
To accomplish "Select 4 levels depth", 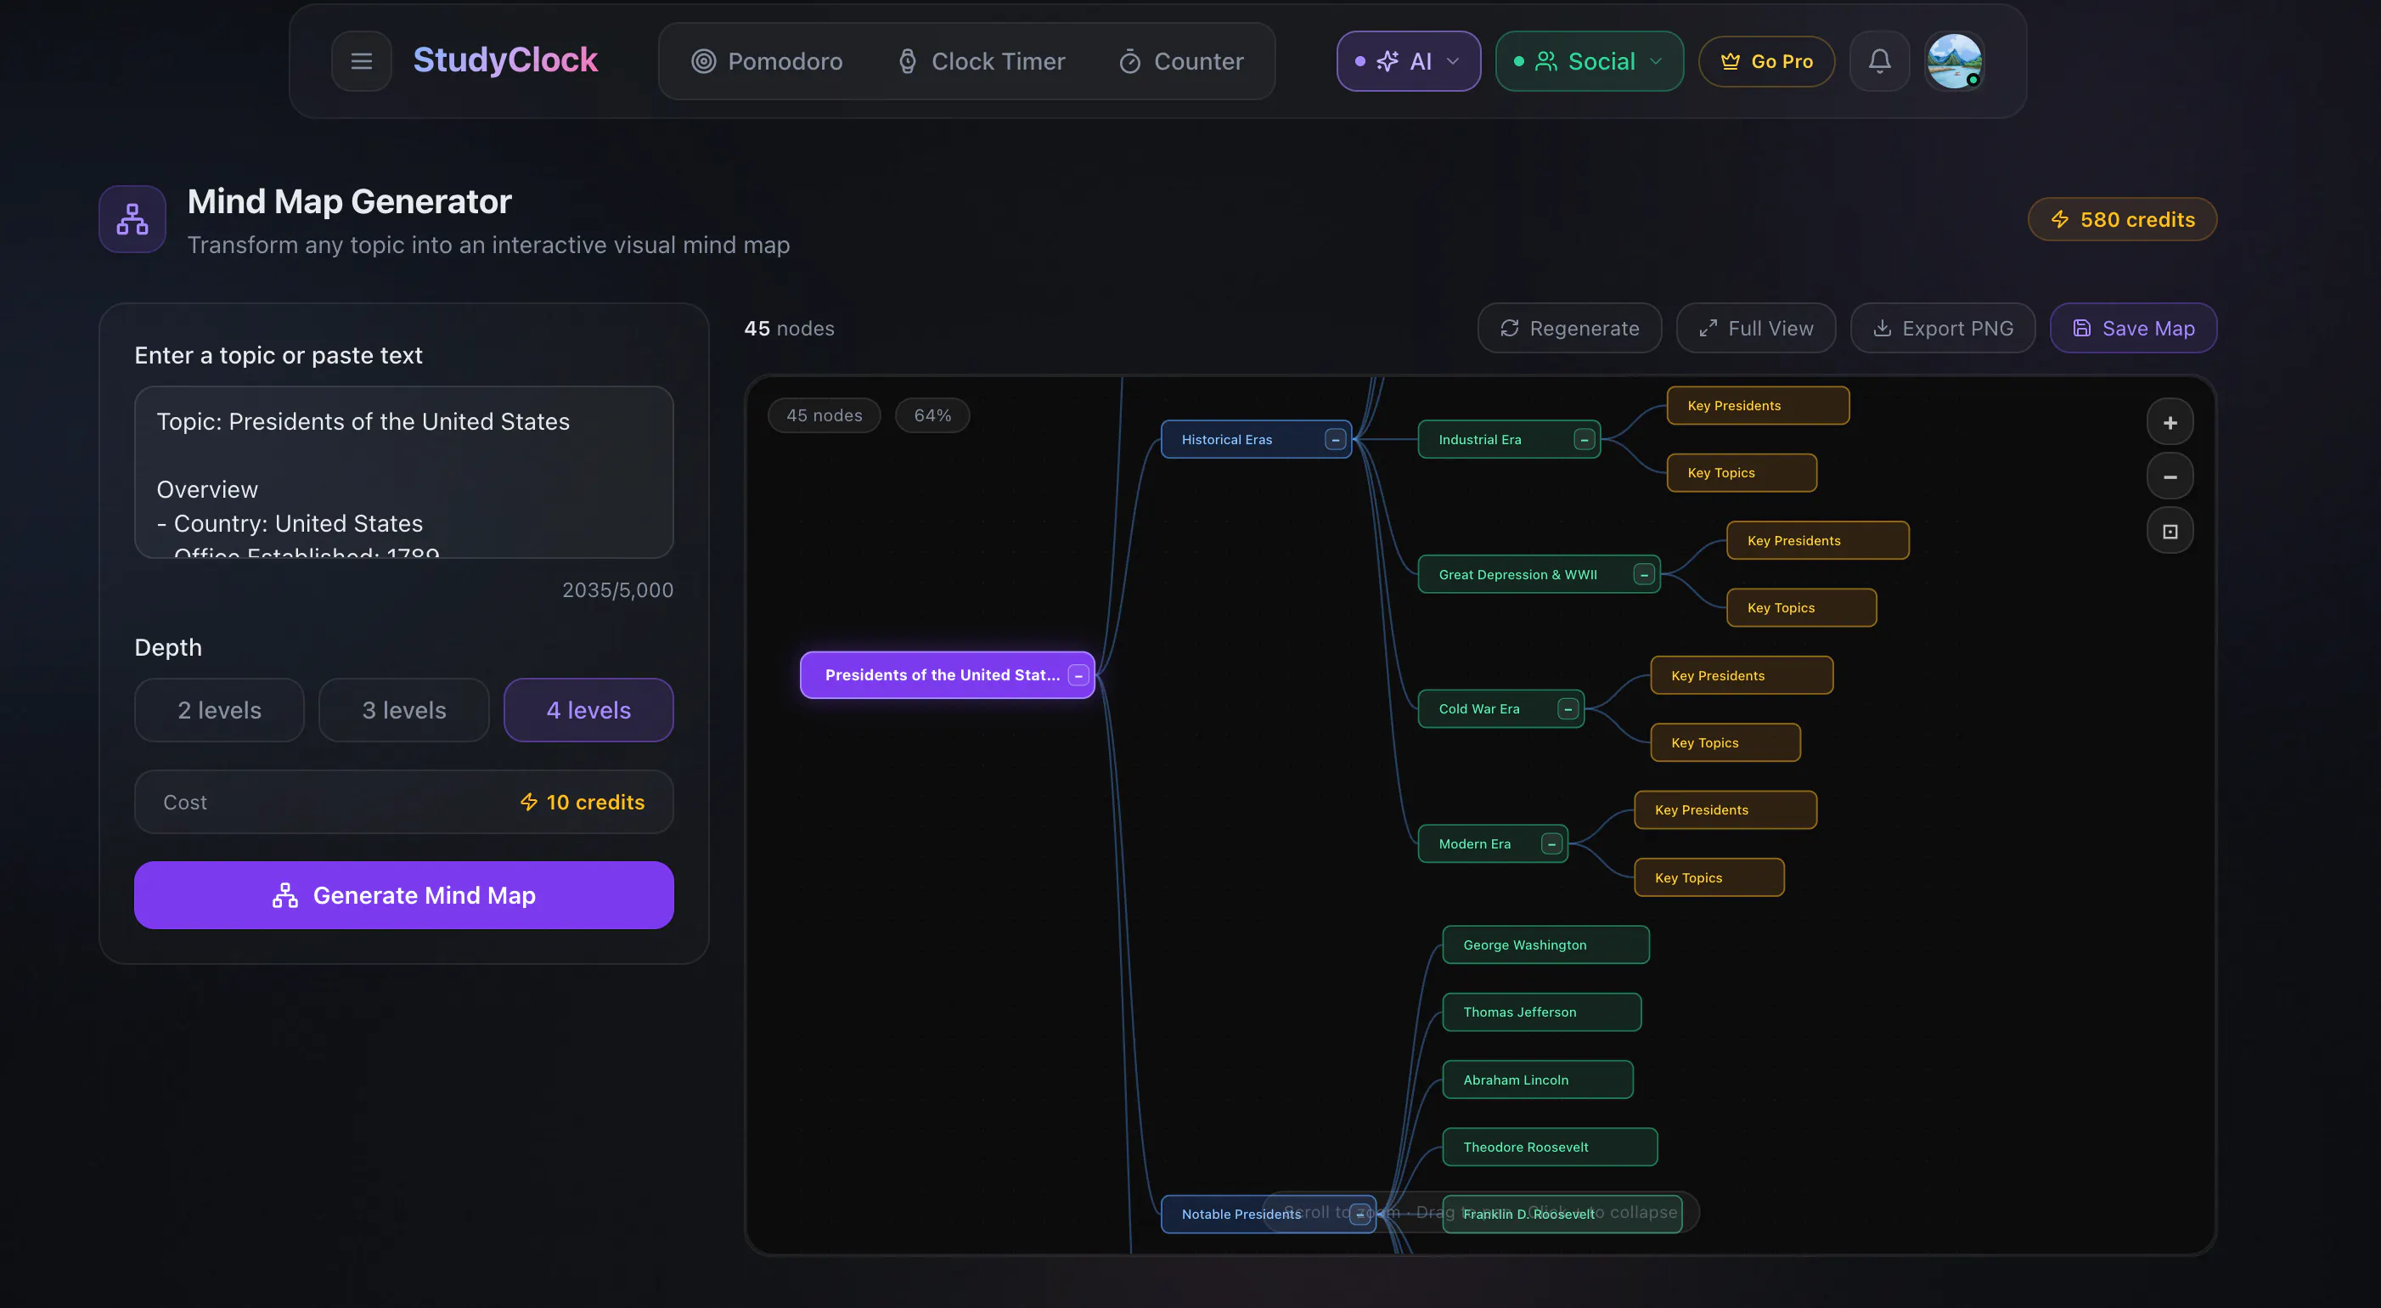I will (x=588, y=710).
